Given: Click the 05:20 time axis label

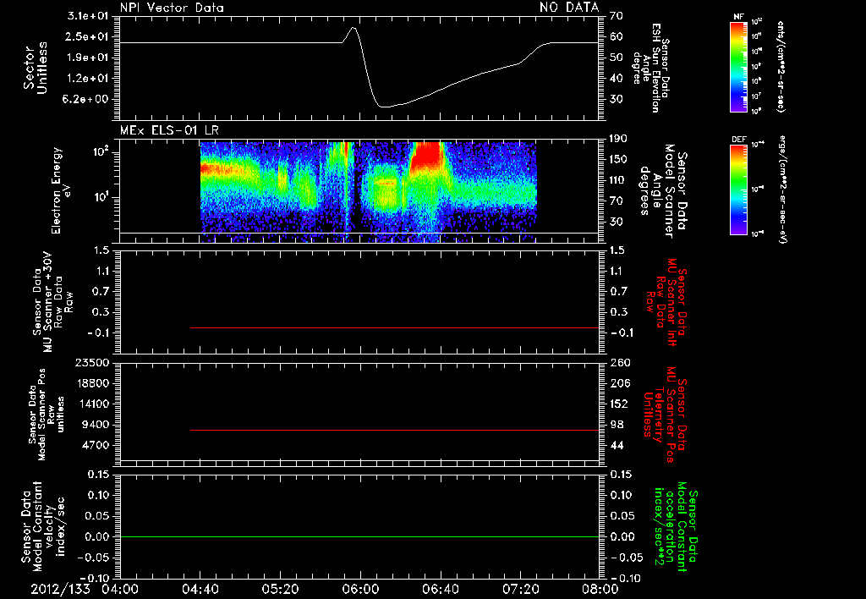Looking at the screenshot, I should coord(280,589).
